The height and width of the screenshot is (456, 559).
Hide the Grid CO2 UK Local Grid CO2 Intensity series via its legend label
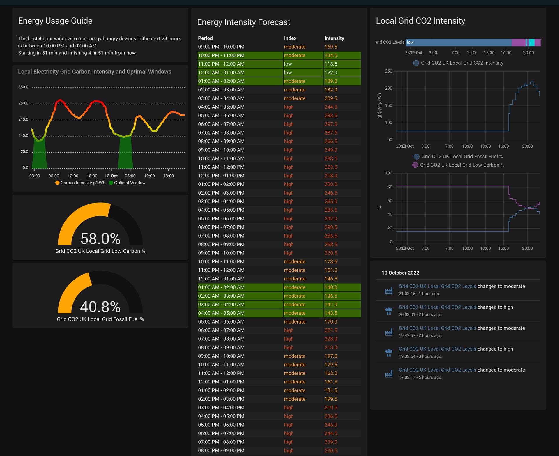(462, 63)
